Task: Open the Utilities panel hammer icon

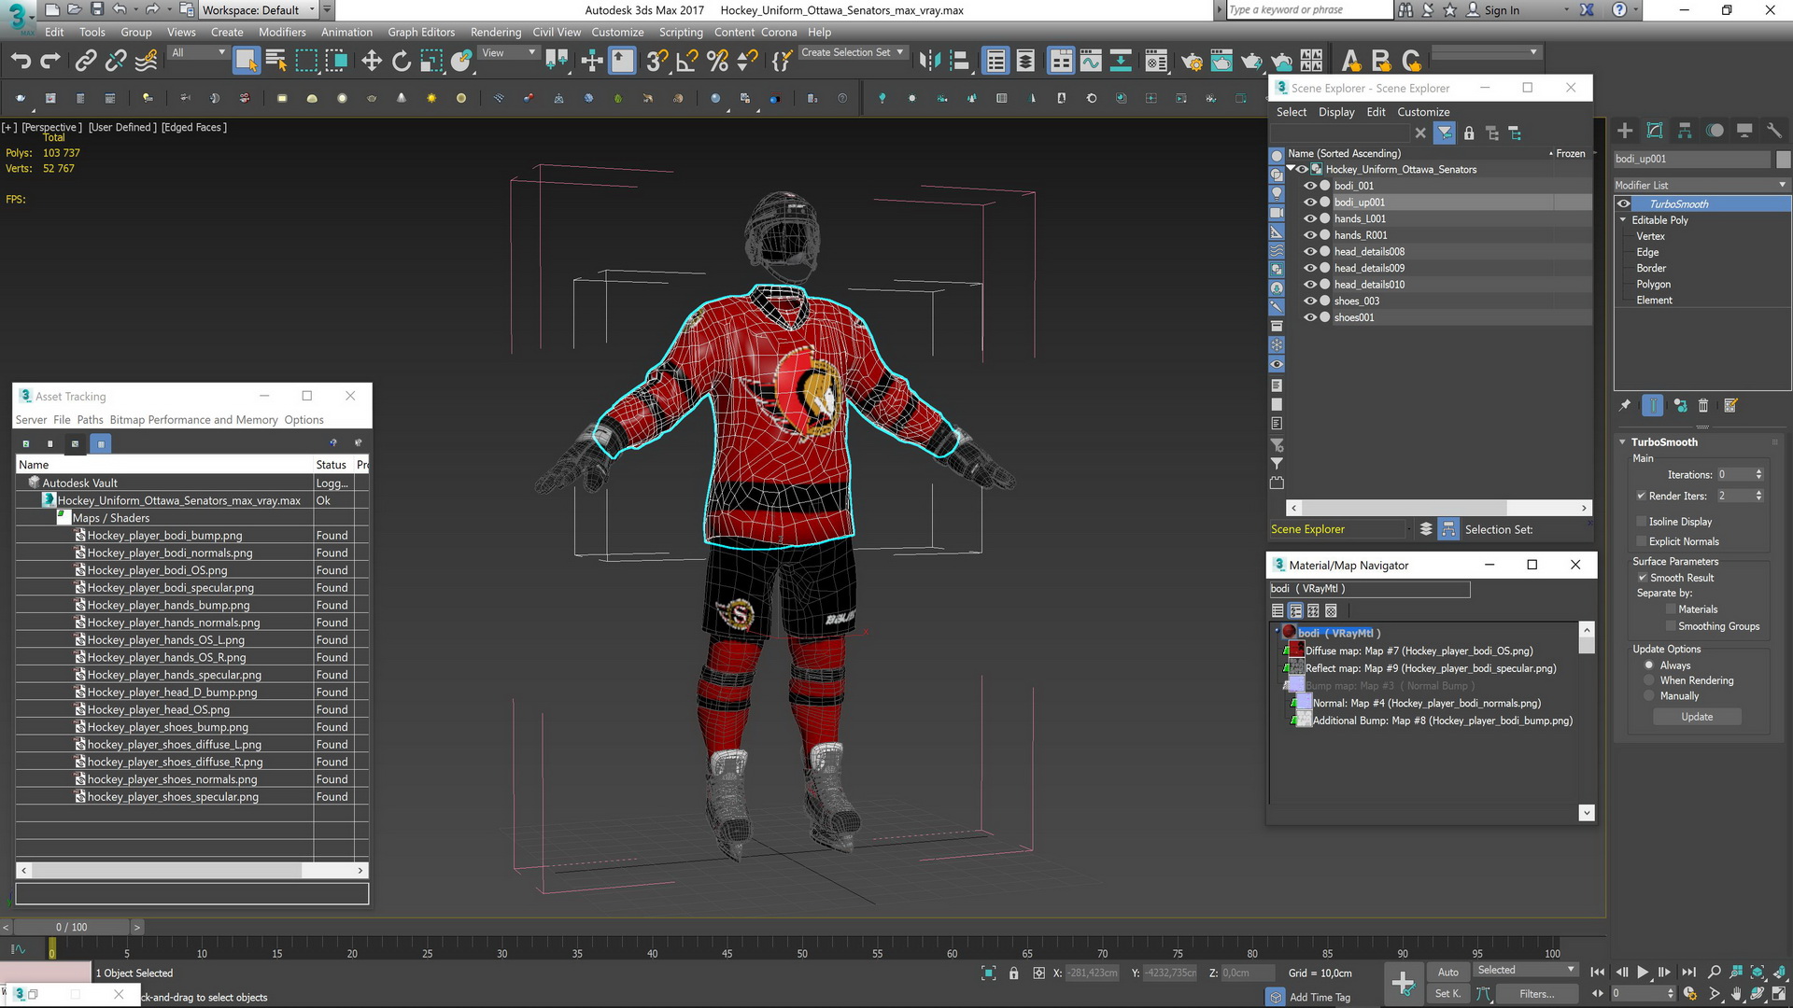Action: (x=1774, y=131)
